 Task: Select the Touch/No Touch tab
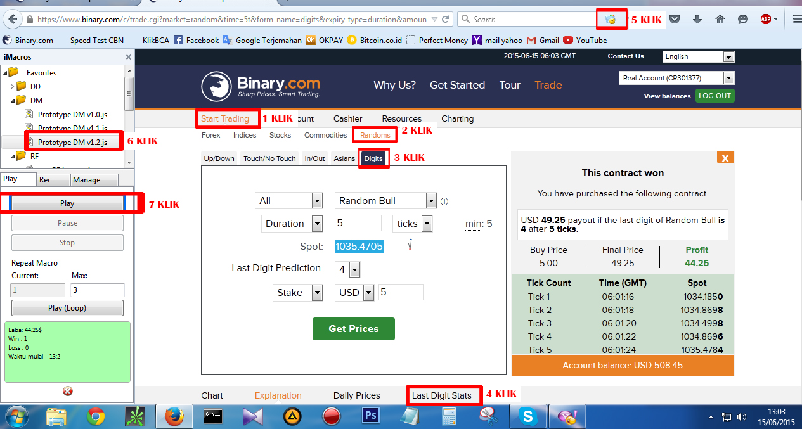pyautogui.click(x=269, y=158)
